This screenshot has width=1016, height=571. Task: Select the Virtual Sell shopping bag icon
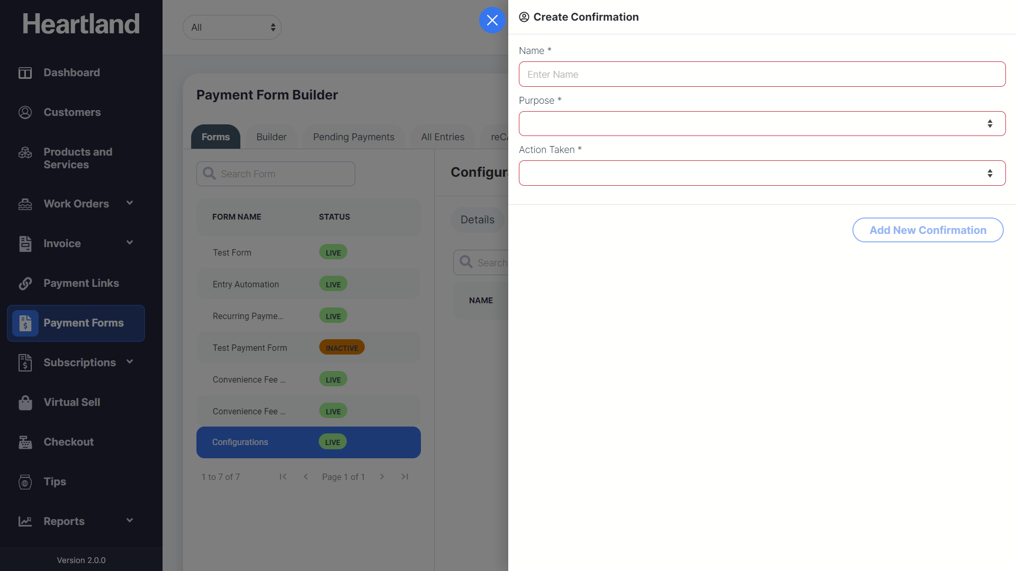(25, 403)
